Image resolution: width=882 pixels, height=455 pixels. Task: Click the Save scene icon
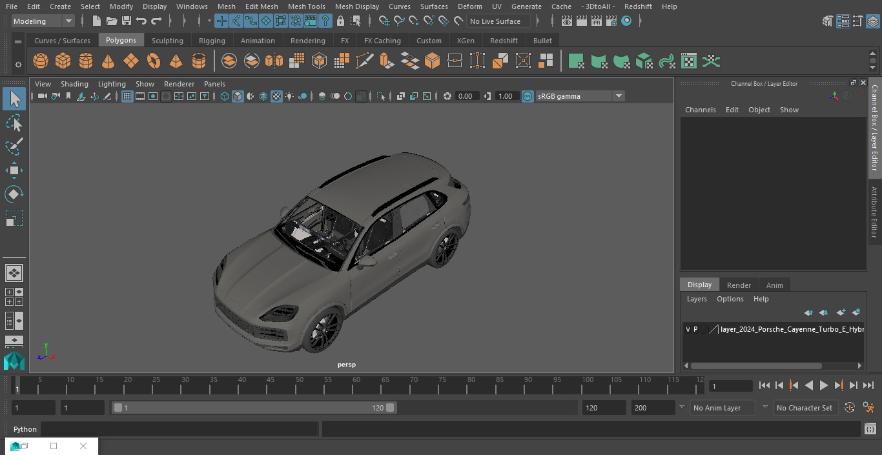tap(127, 21)
